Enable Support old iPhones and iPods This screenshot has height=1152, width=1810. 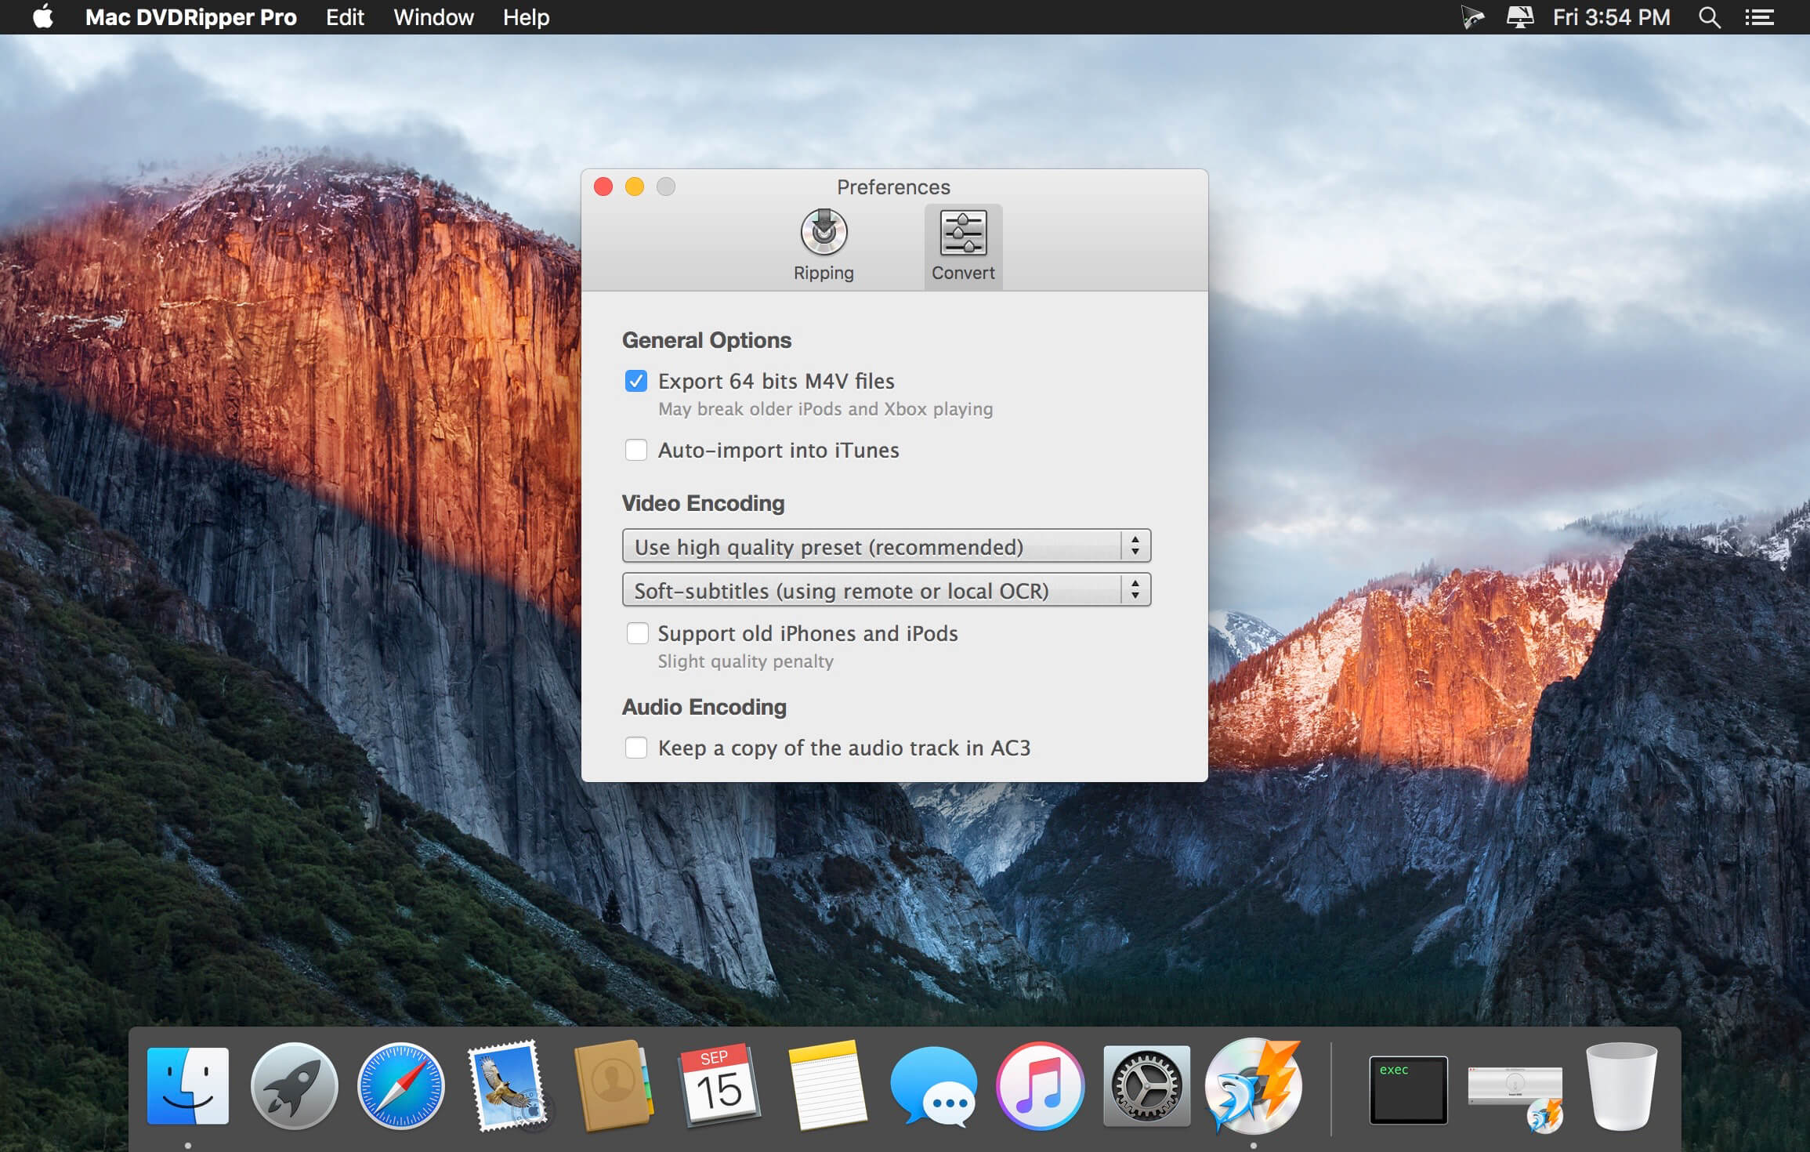(636, 633)
